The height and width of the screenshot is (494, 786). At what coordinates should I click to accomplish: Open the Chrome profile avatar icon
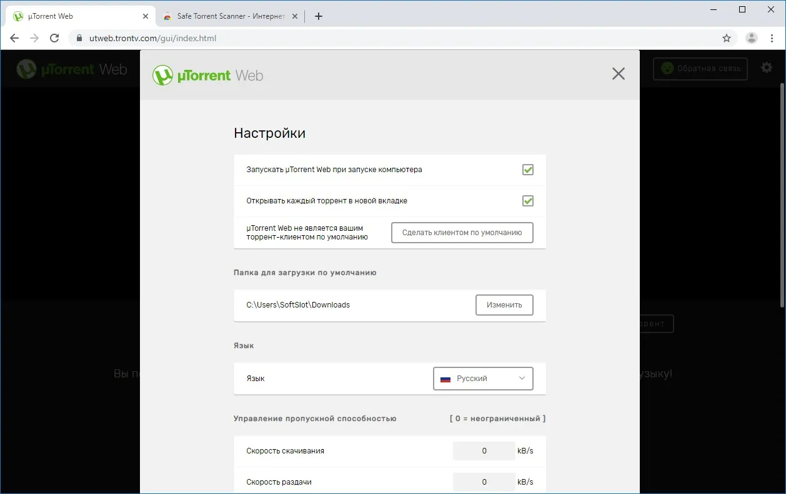point(752,38)
